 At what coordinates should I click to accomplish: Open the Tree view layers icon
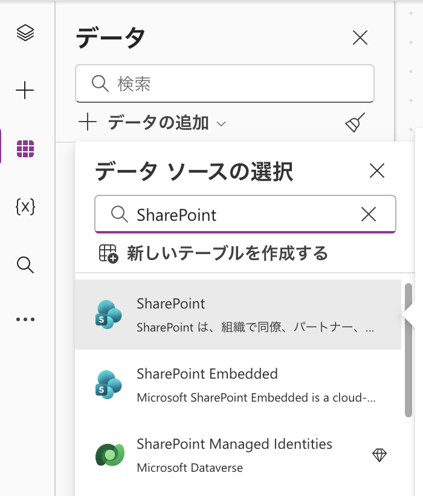click(25, 33)
